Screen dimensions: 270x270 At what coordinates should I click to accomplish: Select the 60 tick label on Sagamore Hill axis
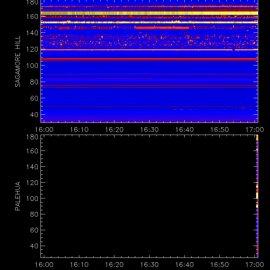click(x=34, y=98)
